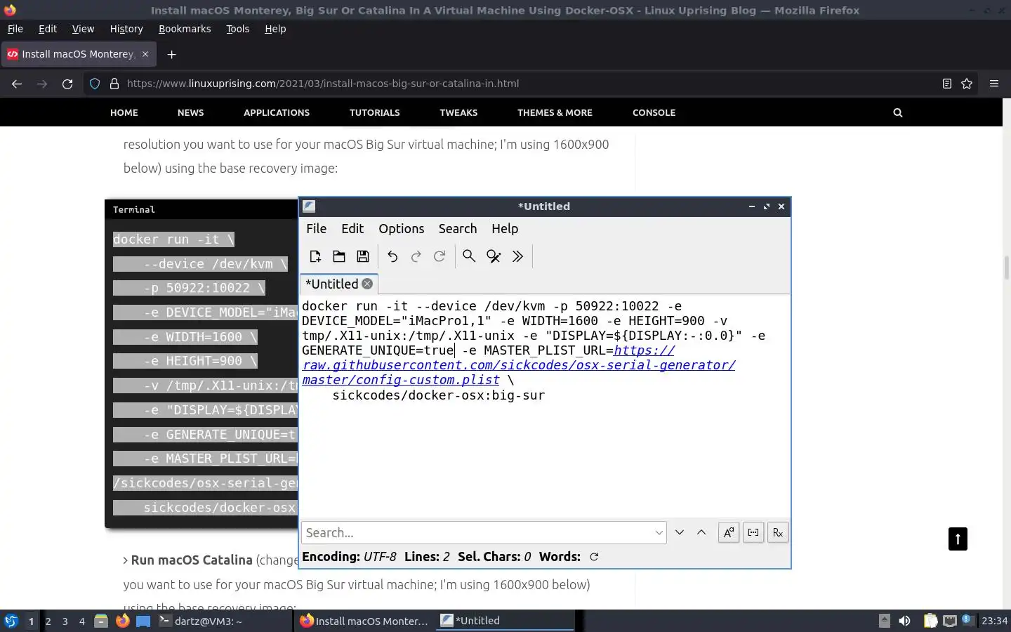The width and height of the screenshot is (1011, 632).
Task: Refresh word count in the status bar
Action: click(x=594, y=557)
